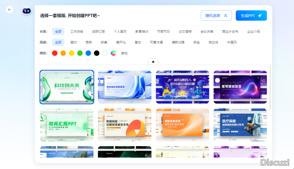Click the 生成PPT generate button
The height and width of the screenshot is (169, 294).
251,15
